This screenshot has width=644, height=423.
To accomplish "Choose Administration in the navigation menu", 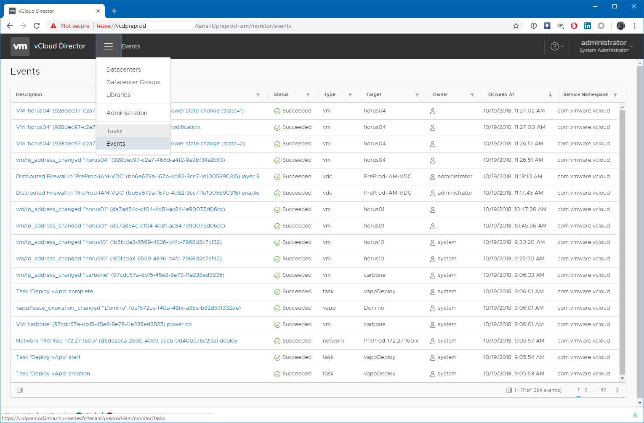I will [127, 113].
